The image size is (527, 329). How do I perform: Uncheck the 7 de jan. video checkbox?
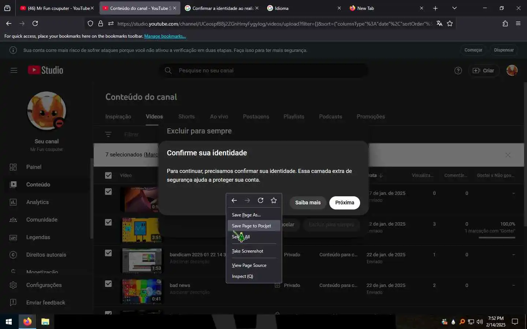(108, 192)
